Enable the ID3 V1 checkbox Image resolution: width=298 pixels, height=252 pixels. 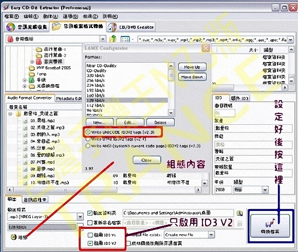[90, 235]
